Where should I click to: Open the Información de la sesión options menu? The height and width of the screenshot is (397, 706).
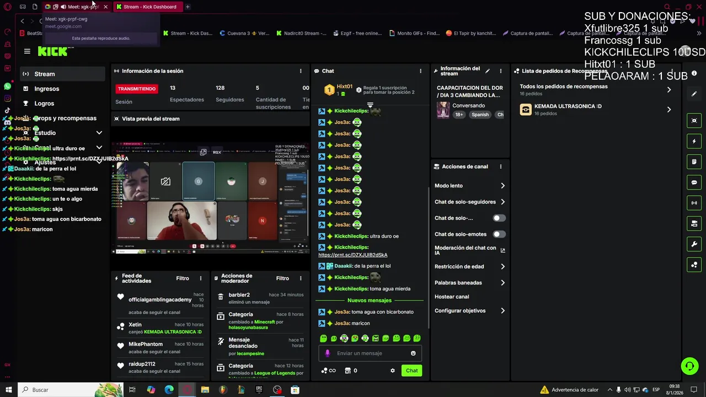tap(301, 71)
